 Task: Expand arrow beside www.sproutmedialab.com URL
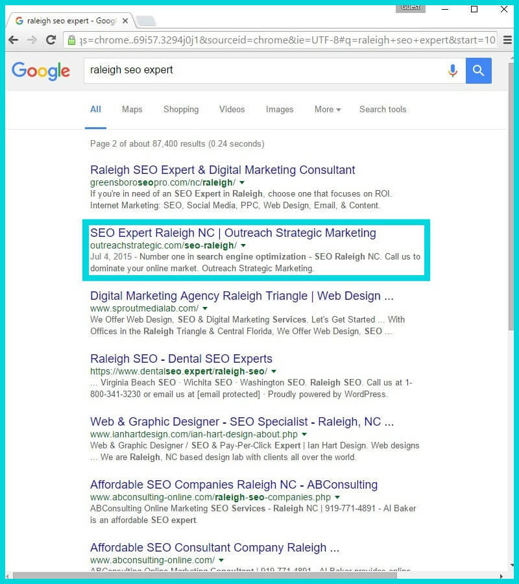click(x=205, y=308)
